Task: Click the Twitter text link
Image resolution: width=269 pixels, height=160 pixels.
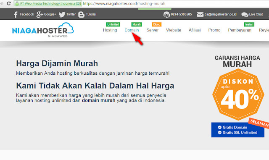Action: (71, 14)
